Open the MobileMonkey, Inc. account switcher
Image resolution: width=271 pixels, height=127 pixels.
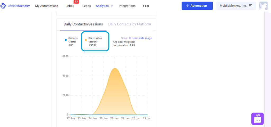pos(236,6)
